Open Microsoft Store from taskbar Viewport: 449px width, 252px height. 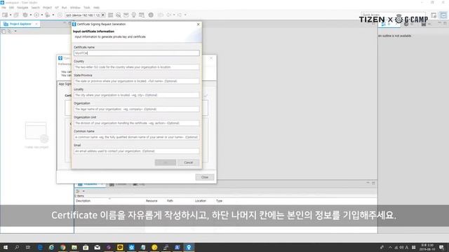[x=86, y=247]
